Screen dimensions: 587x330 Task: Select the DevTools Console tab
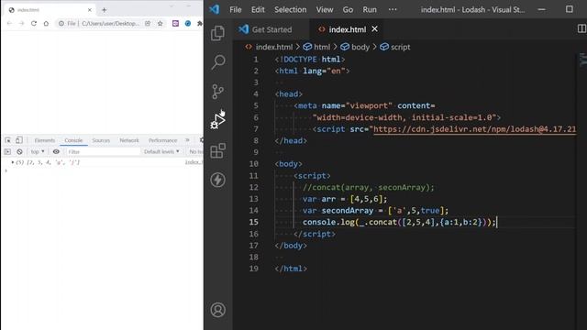pyautogui.click(x=73, y=140)
